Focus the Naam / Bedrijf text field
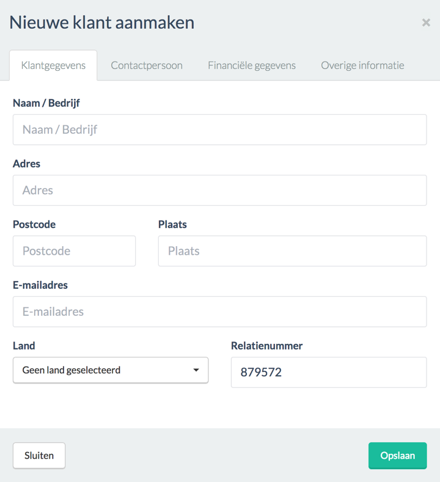This screenshot has width=440, height=482. coord(219,130)
